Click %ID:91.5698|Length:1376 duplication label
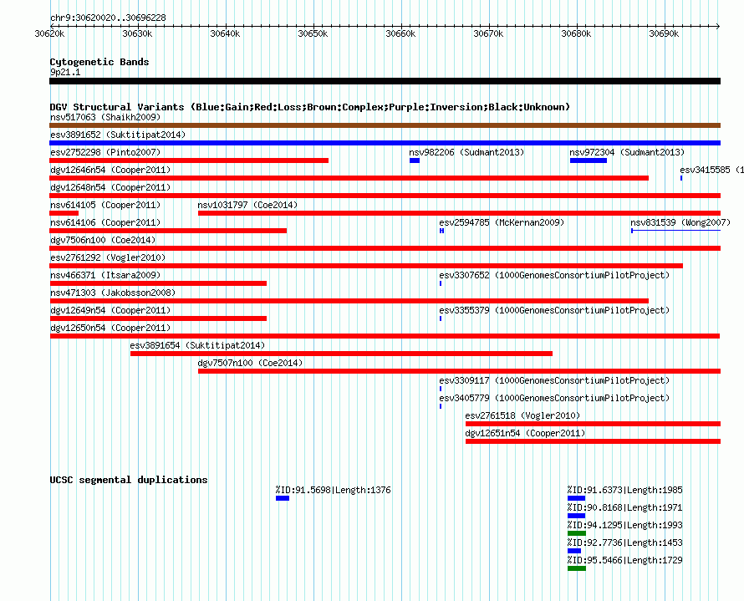744x601 pixels. click(333, 490)
